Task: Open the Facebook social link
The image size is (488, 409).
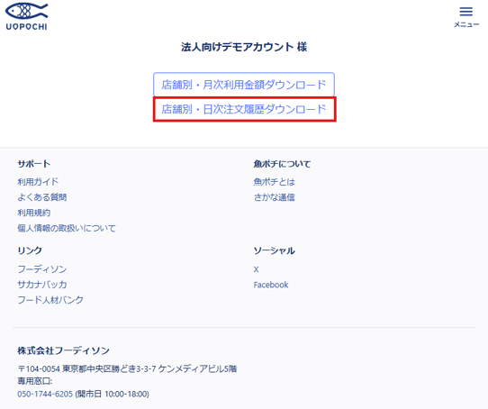Action: 271,285
